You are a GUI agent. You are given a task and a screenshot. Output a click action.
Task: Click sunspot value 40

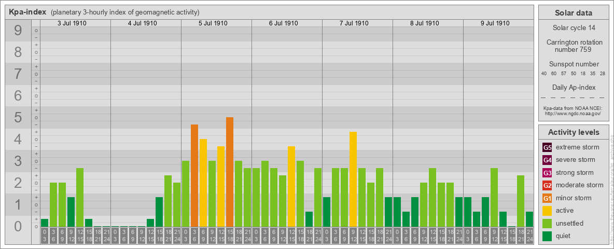pos(543,74)
